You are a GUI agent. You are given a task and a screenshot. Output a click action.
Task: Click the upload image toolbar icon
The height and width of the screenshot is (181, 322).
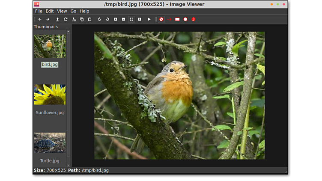pyautogui.click(x=57, y=19)
